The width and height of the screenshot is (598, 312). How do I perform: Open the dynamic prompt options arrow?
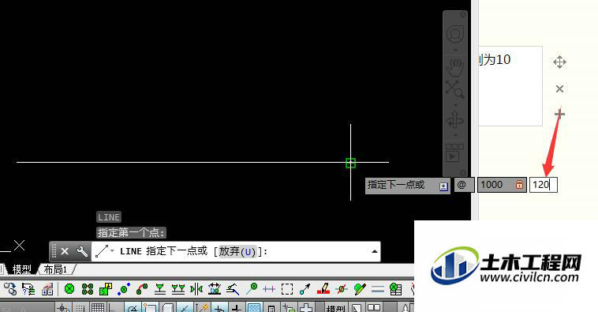[x=443, y=186]
